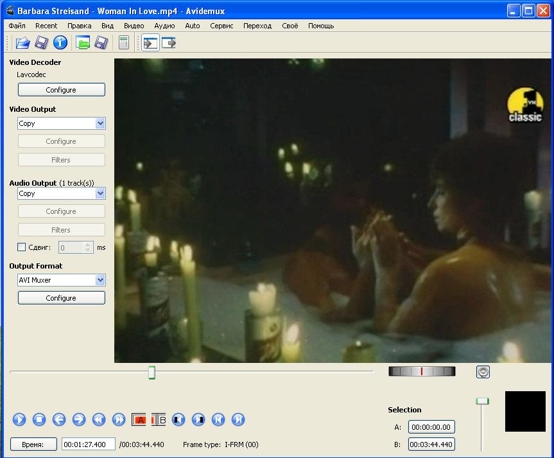Viewport: 554px width, 458px height.
Task: Open the Аудио menu
Action: point(164,26)
